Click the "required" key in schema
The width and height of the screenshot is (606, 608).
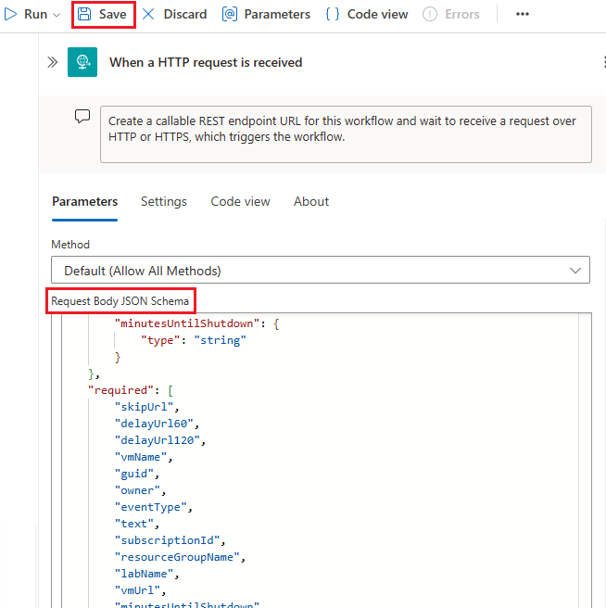pos(120,390)
